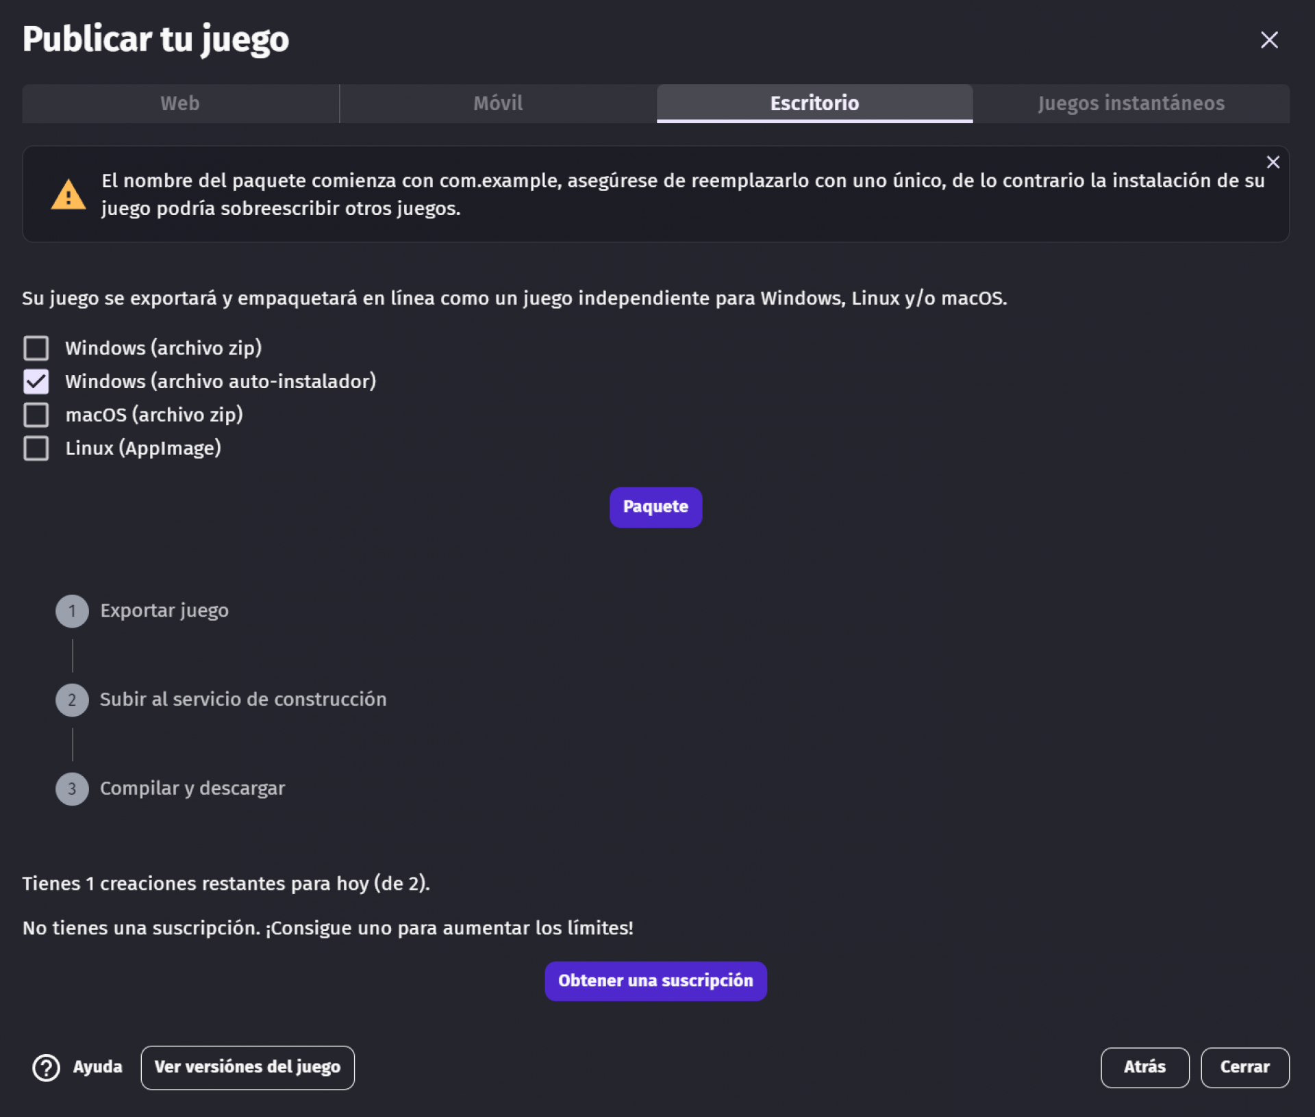
Task: Close the Publicar tu juego dialog
Action: (x=1269, y=40)
